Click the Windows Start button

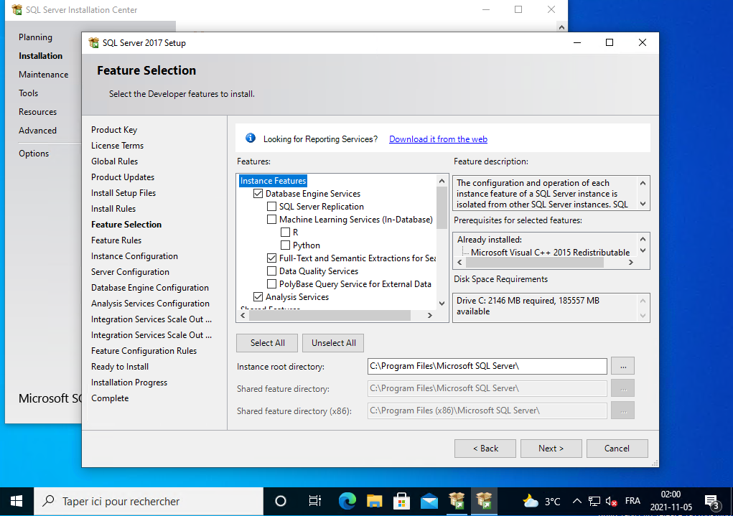[17, 501]
